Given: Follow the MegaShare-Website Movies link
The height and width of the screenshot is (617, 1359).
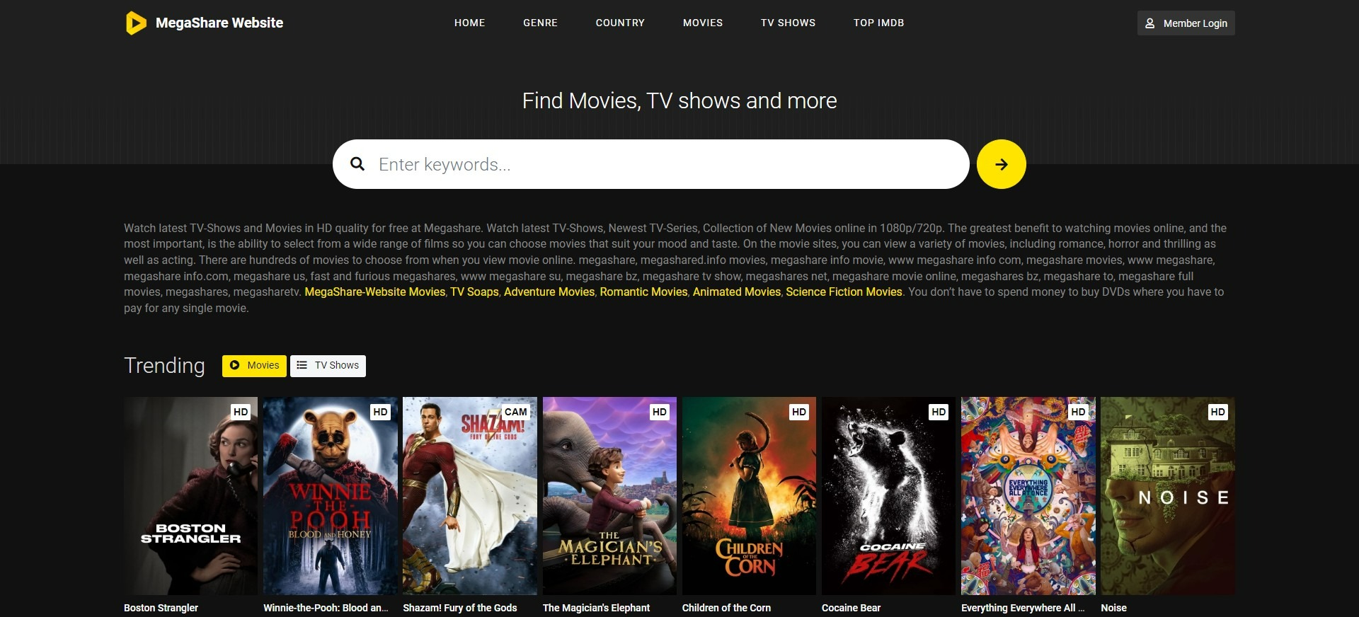Looking at the screenshot, I should pos(375,292).
